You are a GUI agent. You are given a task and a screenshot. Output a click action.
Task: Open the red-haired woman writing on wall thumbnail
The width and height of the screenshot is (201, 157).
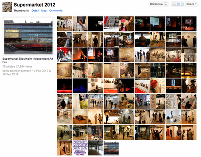click(158, 86)
